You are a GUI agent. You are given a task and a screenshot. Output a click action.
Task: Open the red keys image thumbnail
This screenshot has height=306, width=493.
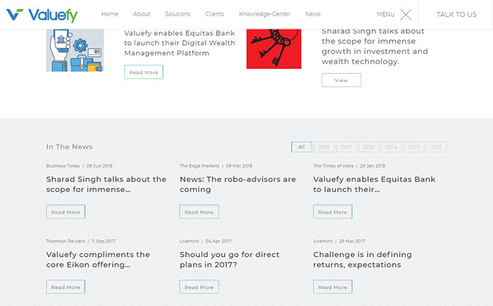click(x=274, y=49)
